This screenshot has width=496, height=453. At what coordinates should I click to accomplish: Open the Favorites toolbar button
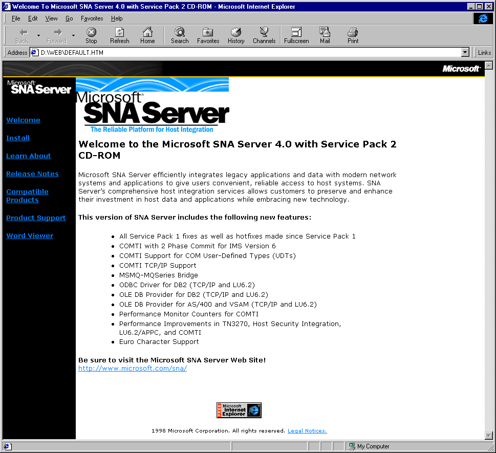point(208,35)
